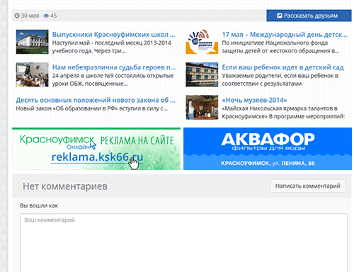Click the Рассказать друзьям share button
The height and width of the screenshot is (272, 354).
(x=309, y=16)
